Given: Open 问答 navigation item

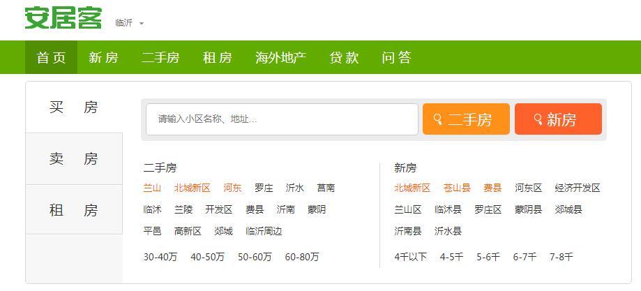Looking at the screenshot, I should (397, 57).
